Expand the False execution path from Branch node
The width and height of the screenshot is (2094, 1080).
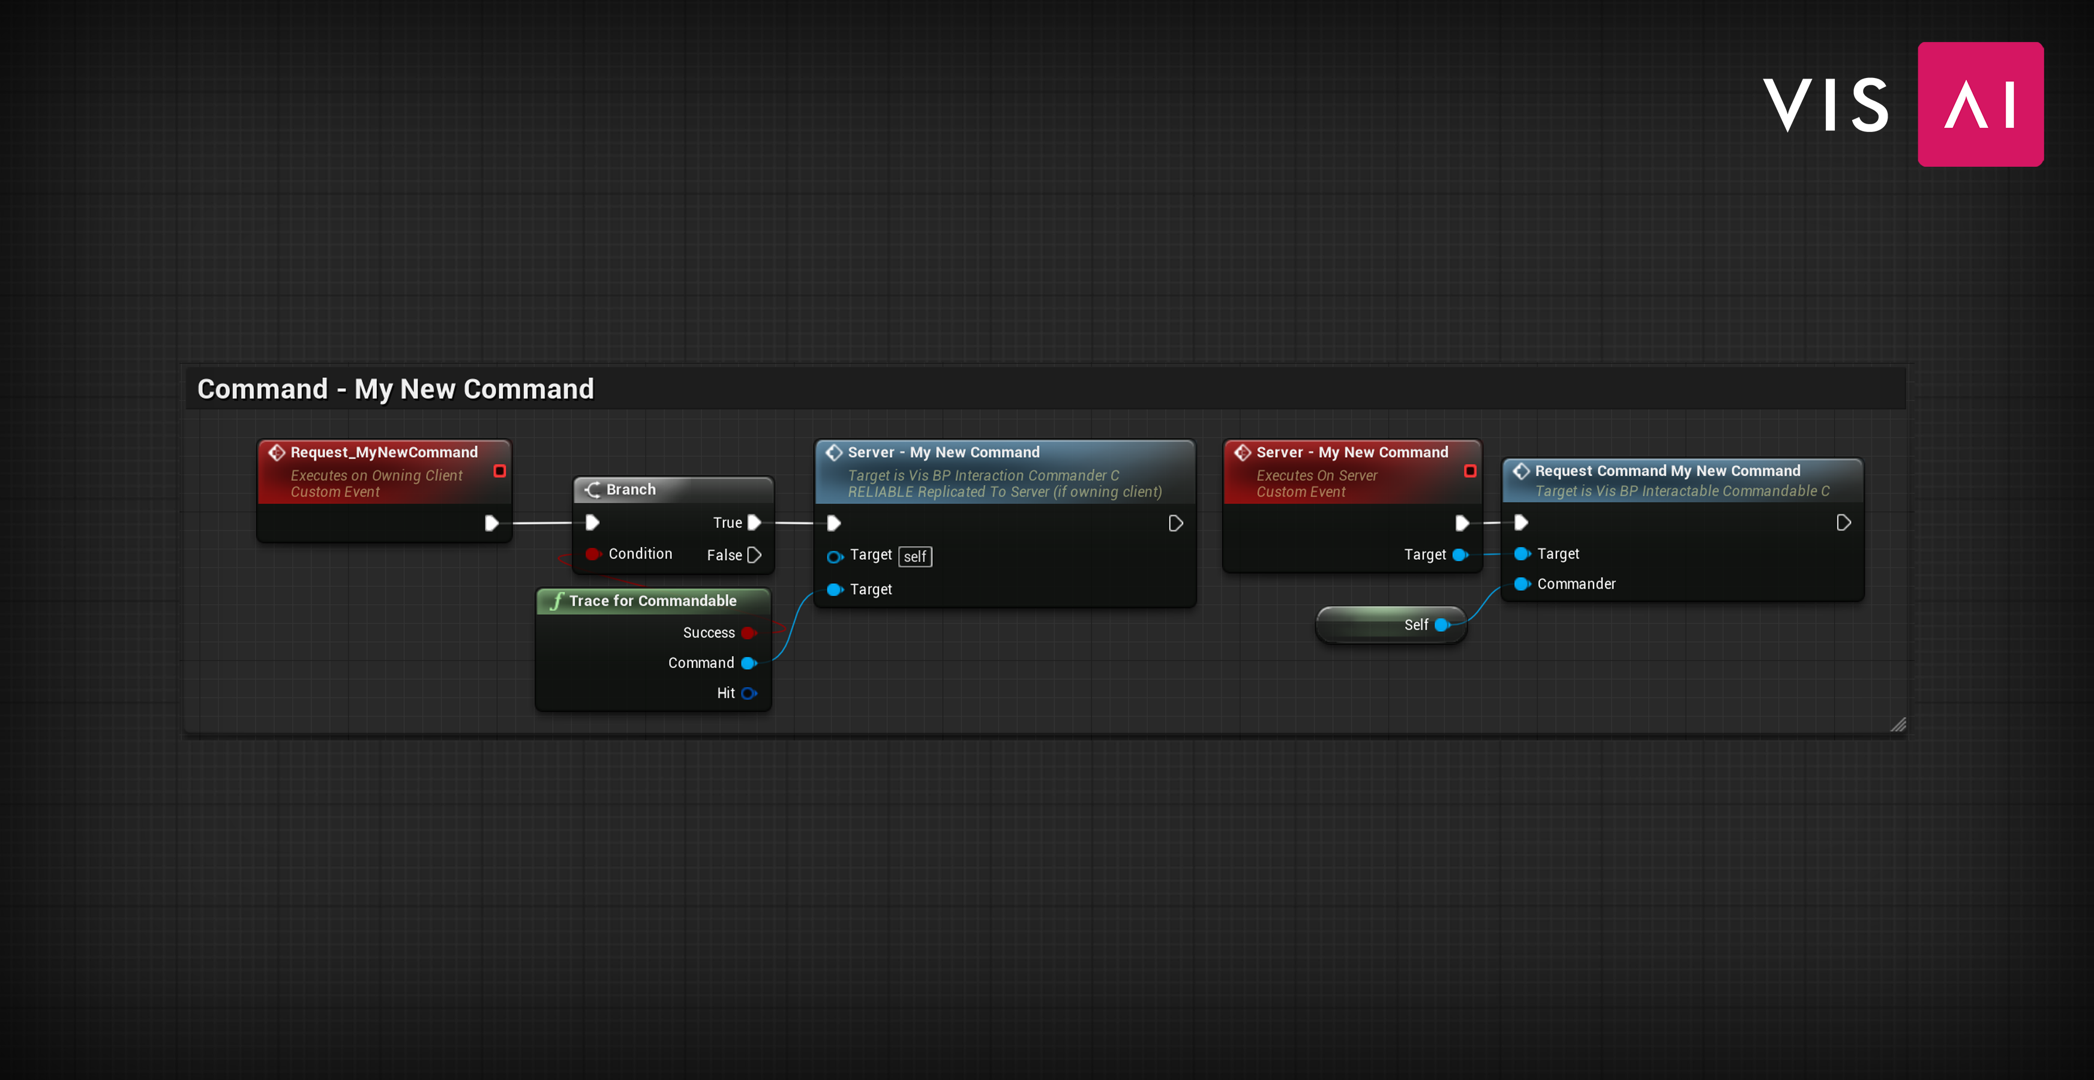coord(756,554)
